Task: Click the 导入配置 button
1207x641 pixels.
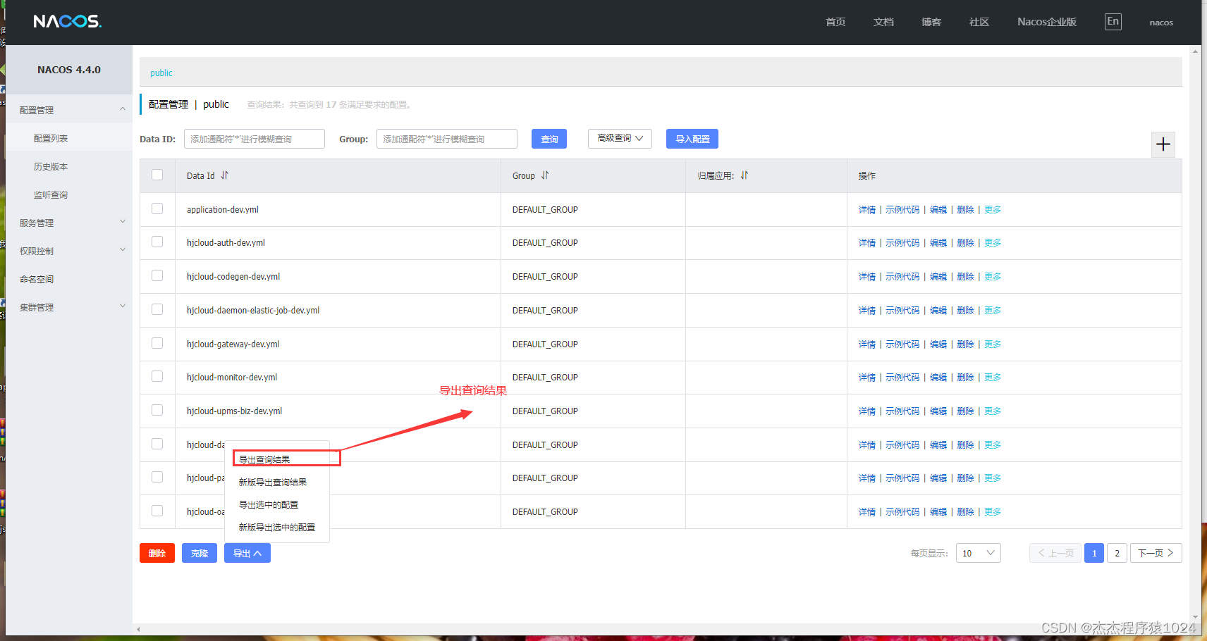Action: [692, 138]
